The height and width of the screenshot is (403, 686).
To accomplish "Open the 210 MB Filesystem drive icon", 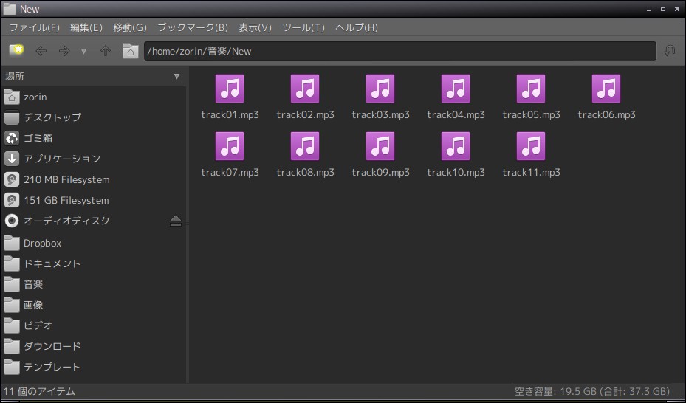I will tap(12, 179).
